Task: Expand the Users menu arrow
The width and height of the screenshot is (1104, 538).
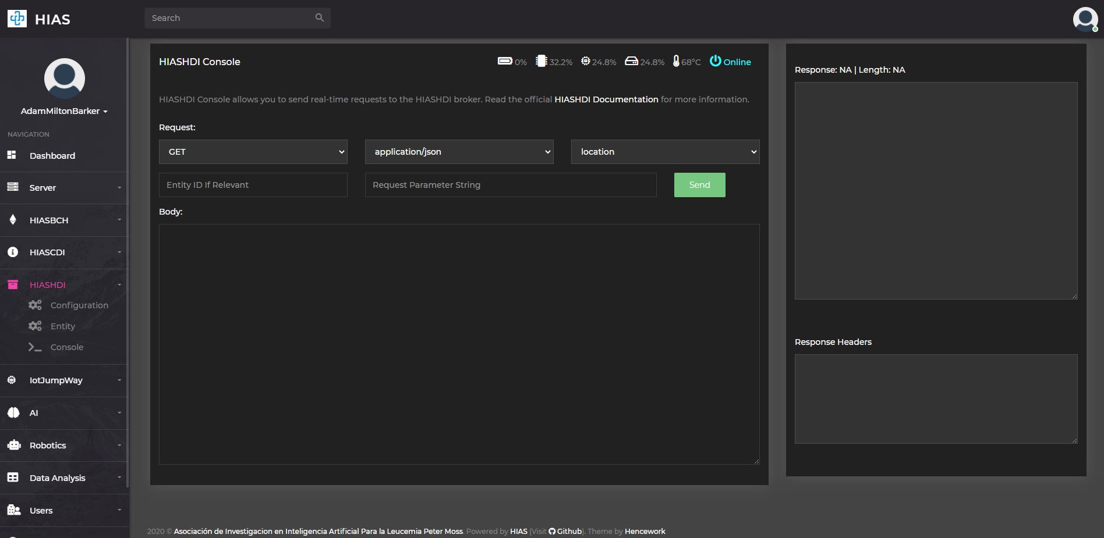Action: (x=119, y=511)
